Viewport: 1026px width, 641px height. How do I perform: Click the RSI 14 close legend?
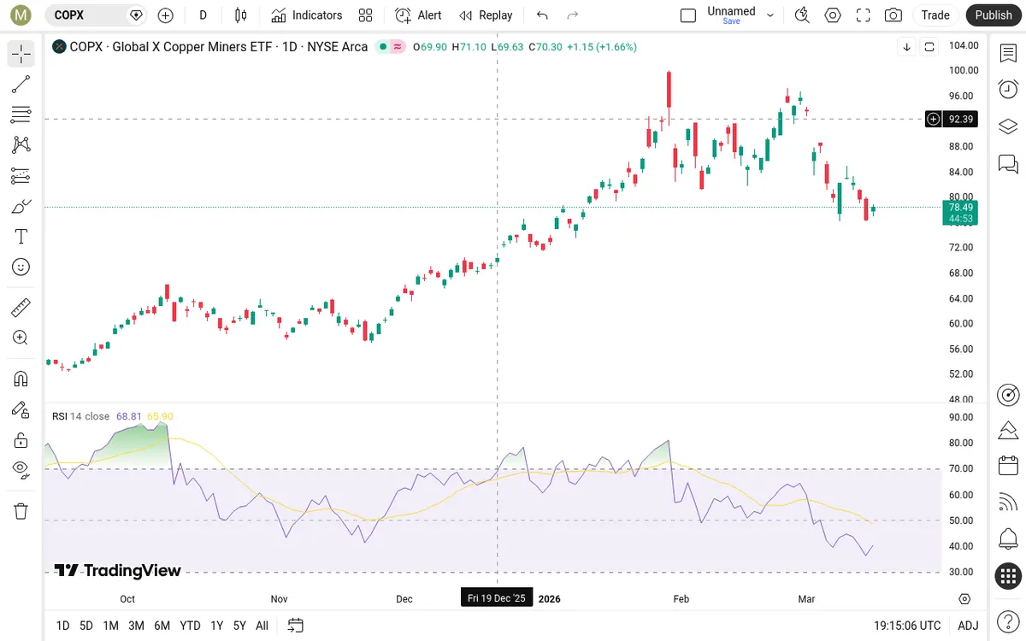[x=80, y=416]
